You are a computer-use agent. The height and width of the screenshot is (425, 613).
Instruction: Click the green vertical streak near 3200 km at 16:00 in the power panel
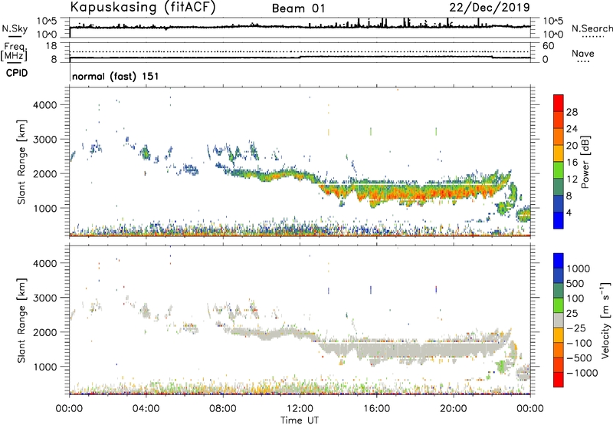[x=371, y=131]
